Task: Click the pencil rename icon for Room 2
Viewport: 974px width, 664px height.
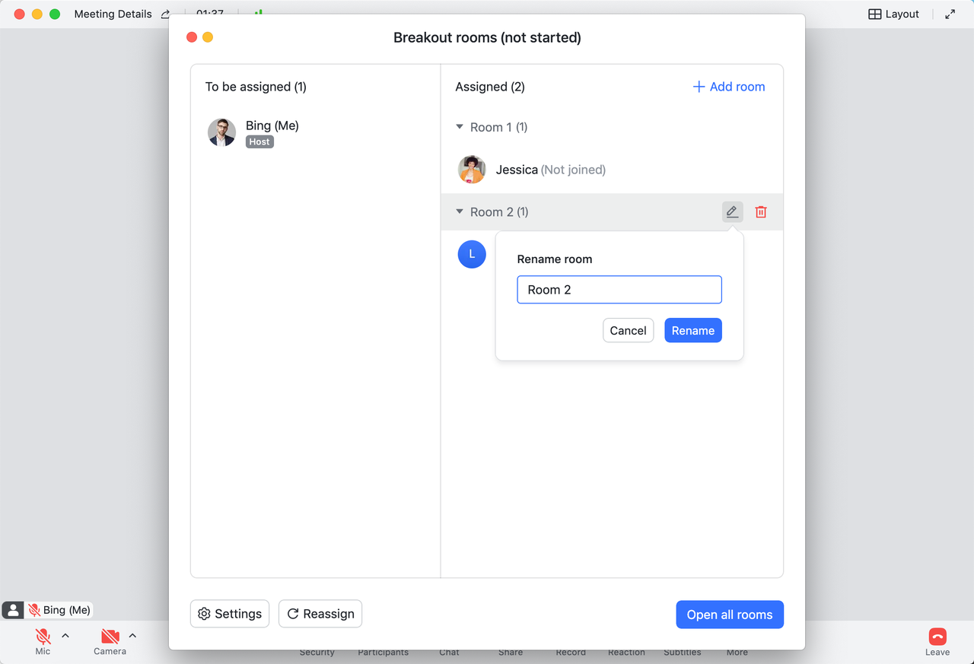Action: (732, 212)
